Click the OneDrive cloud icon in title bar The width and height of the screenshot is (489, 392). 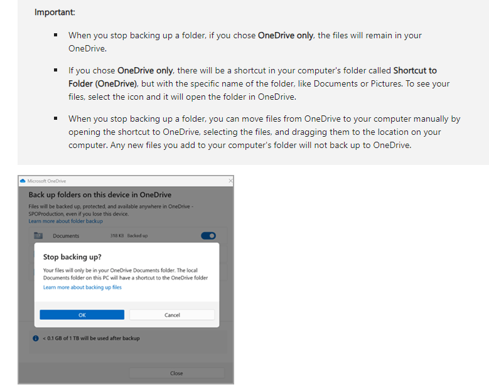click(x=23, y=181)
